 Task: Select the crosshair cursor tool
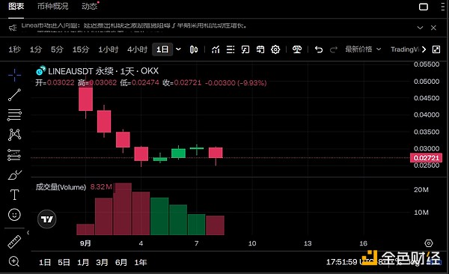coord(14,75)
